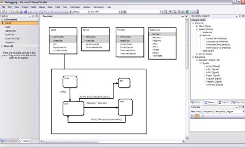Click the alphabetical sort icon in Properties
Screen dimensions: 245x148
[x=197, y=116]
